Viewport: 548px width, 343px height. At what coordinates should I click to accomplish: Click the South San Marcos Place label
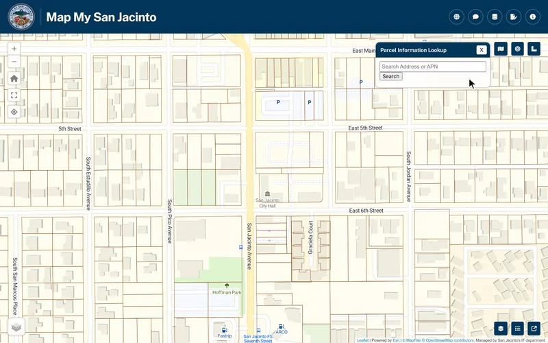(x=14, y=286)
